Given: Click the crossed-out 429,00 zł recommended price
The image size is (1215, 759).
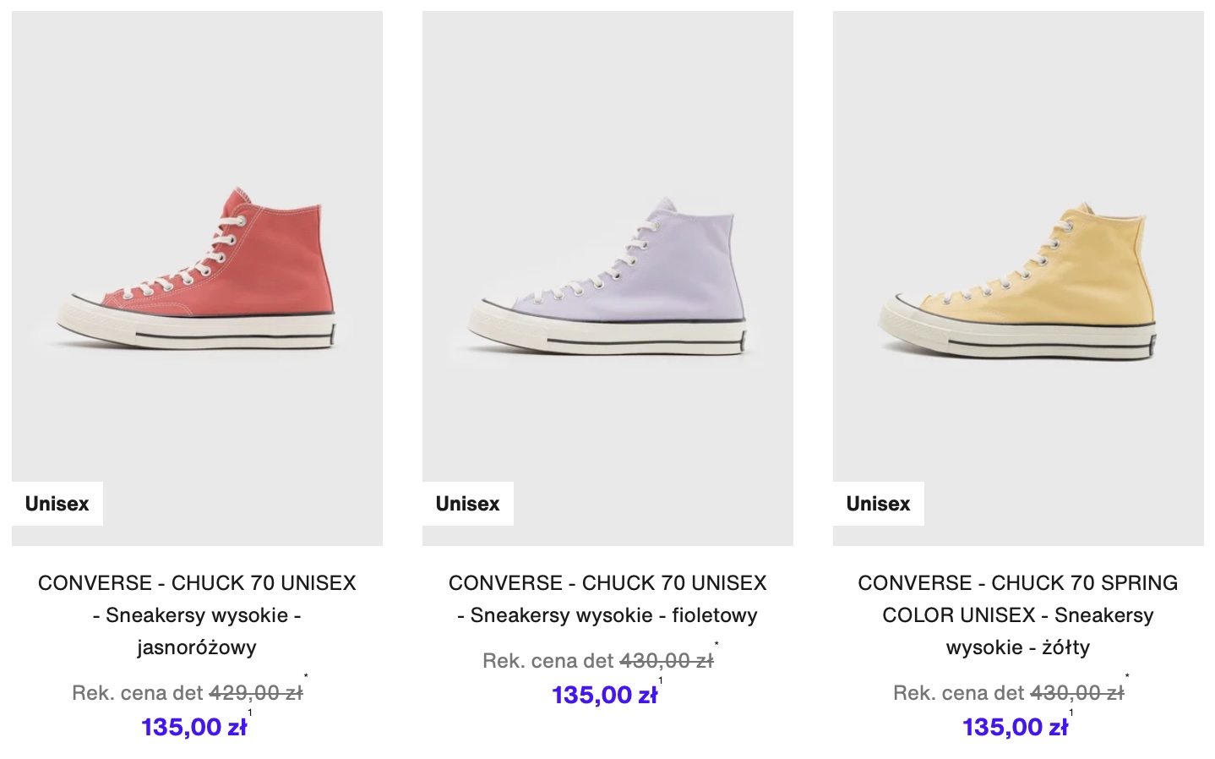Looking at the screenshot, I should coord(256,693).
